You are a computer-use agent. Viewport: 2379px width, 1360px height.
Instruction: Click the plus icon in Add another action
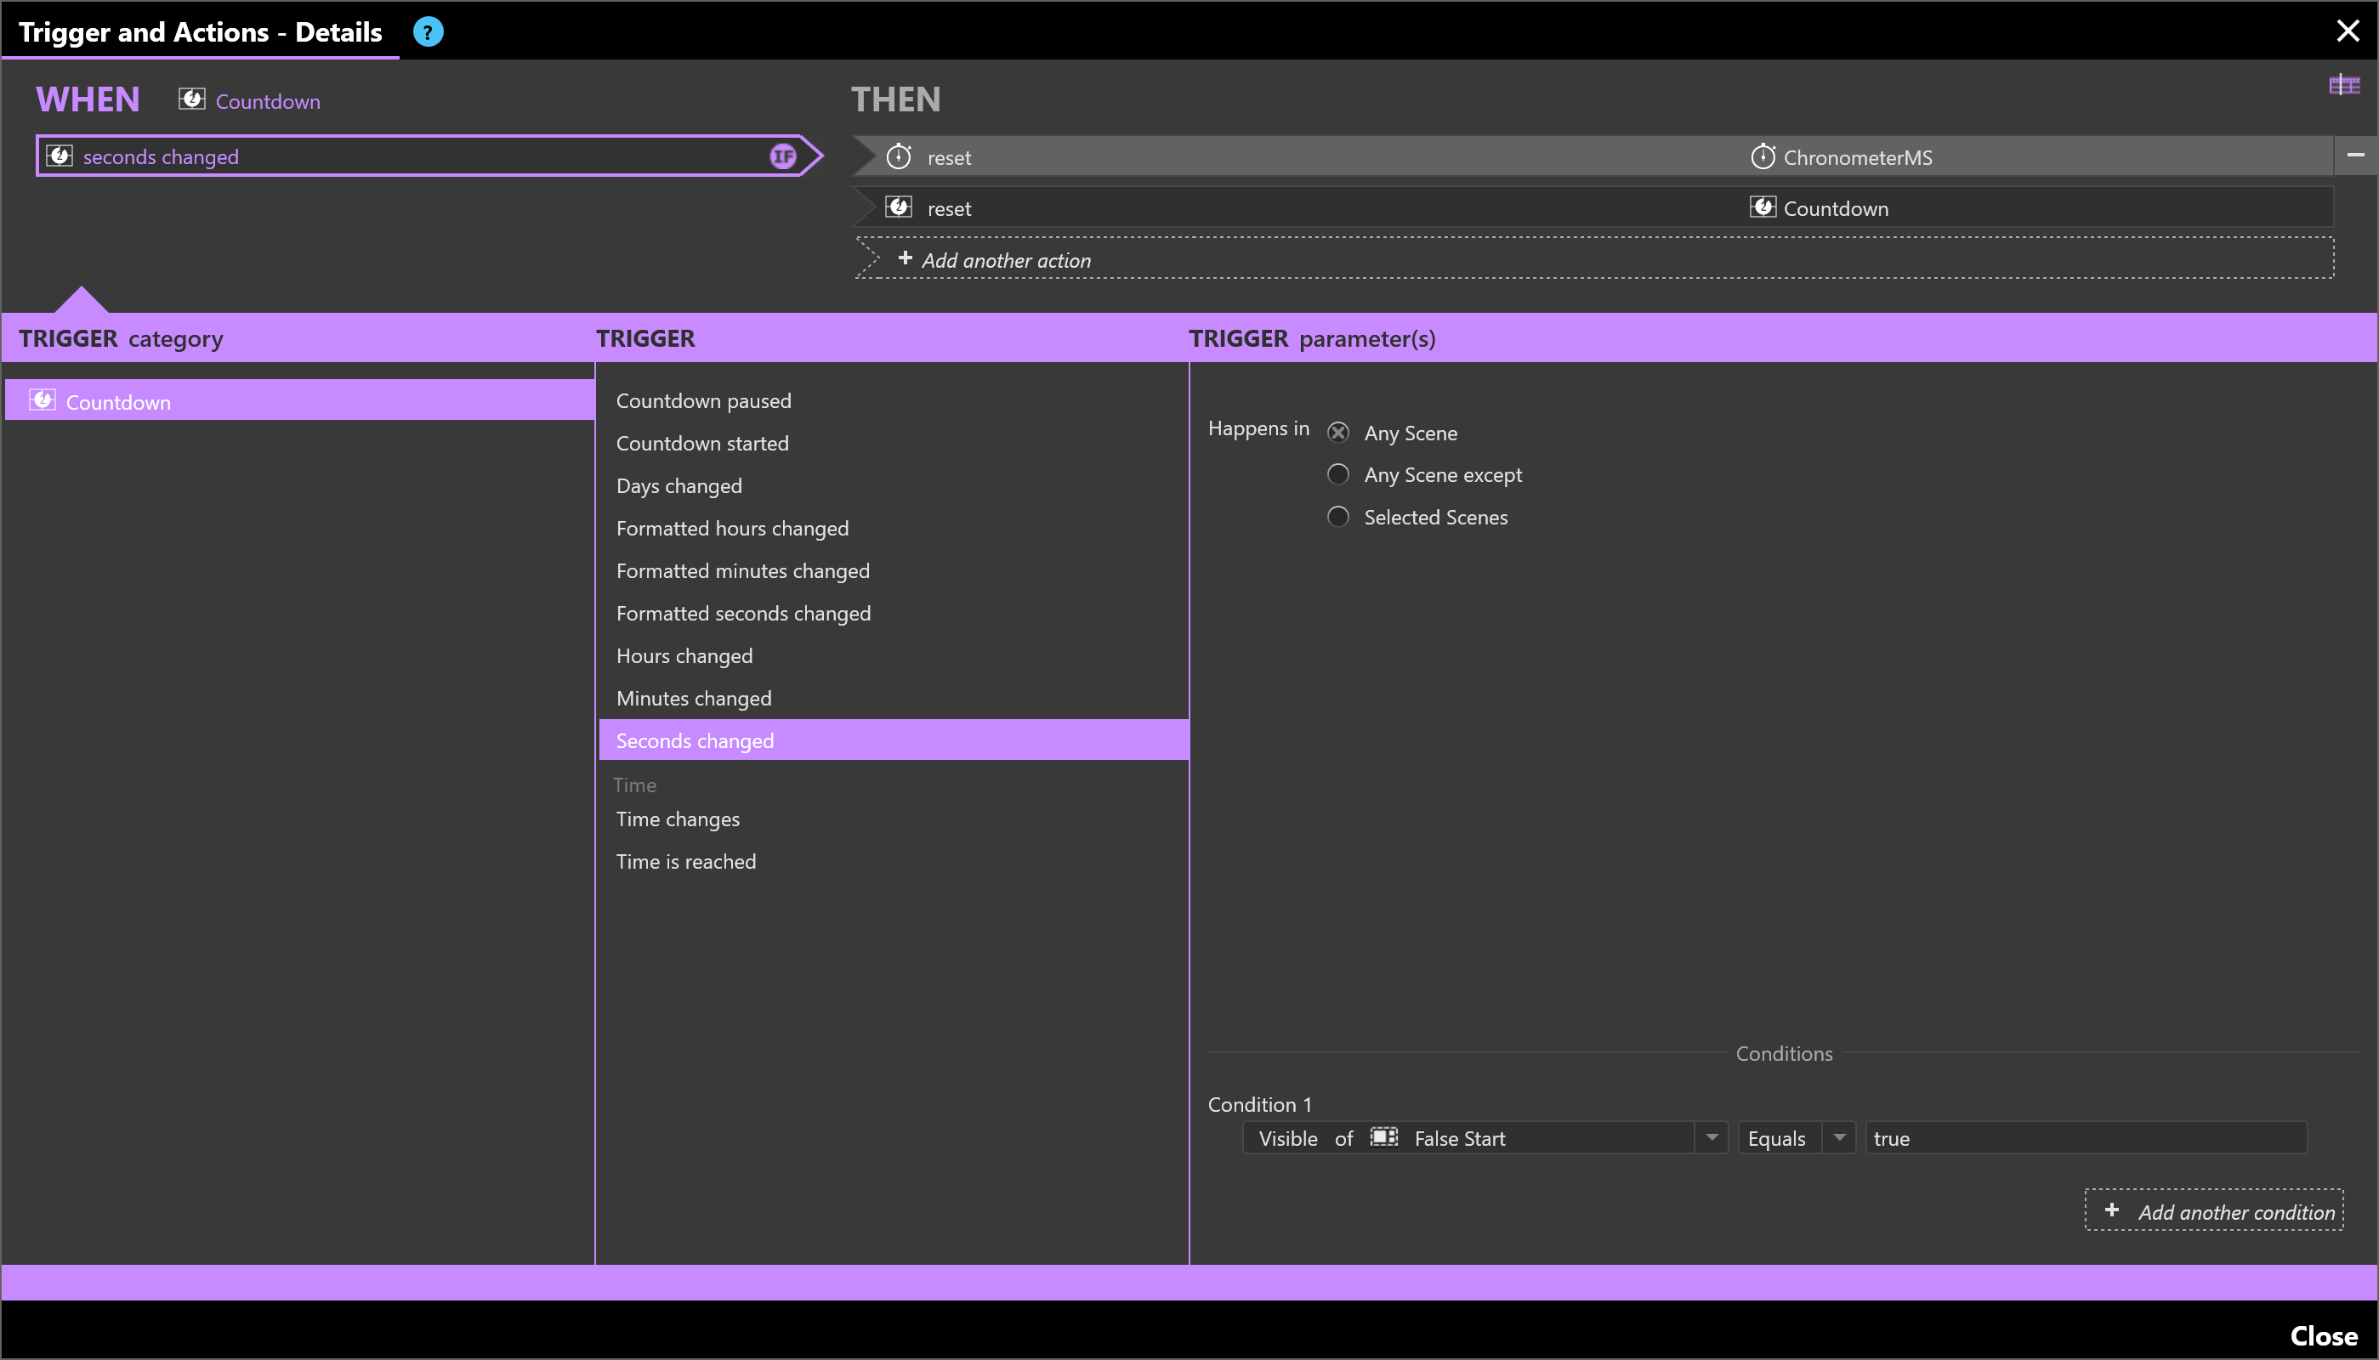coord(904,258)
